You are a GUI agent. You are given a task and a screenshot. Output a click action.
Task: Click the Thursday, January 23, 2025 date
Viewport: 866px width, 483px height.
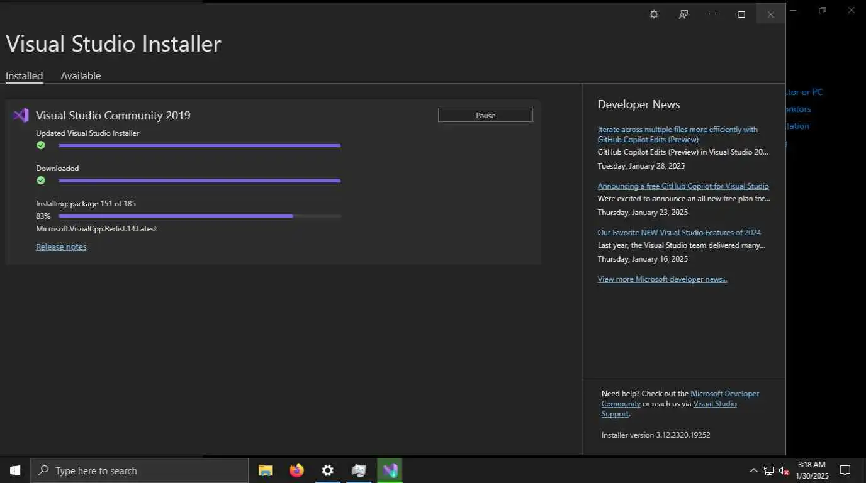(643, 213)
